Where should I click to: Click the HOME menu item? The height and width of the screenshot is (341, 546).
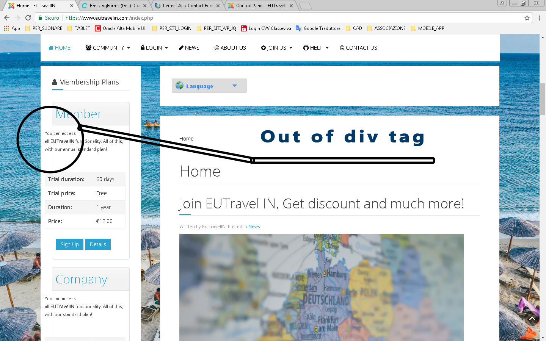coord(60,48)
